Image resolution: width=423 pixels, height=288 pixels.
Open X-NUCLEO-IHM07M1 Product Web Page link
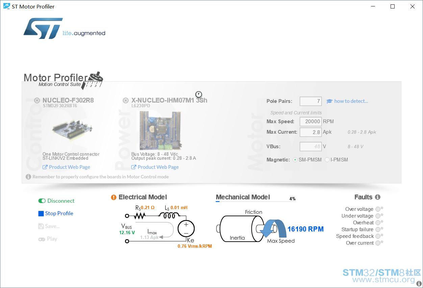[155, 167]
